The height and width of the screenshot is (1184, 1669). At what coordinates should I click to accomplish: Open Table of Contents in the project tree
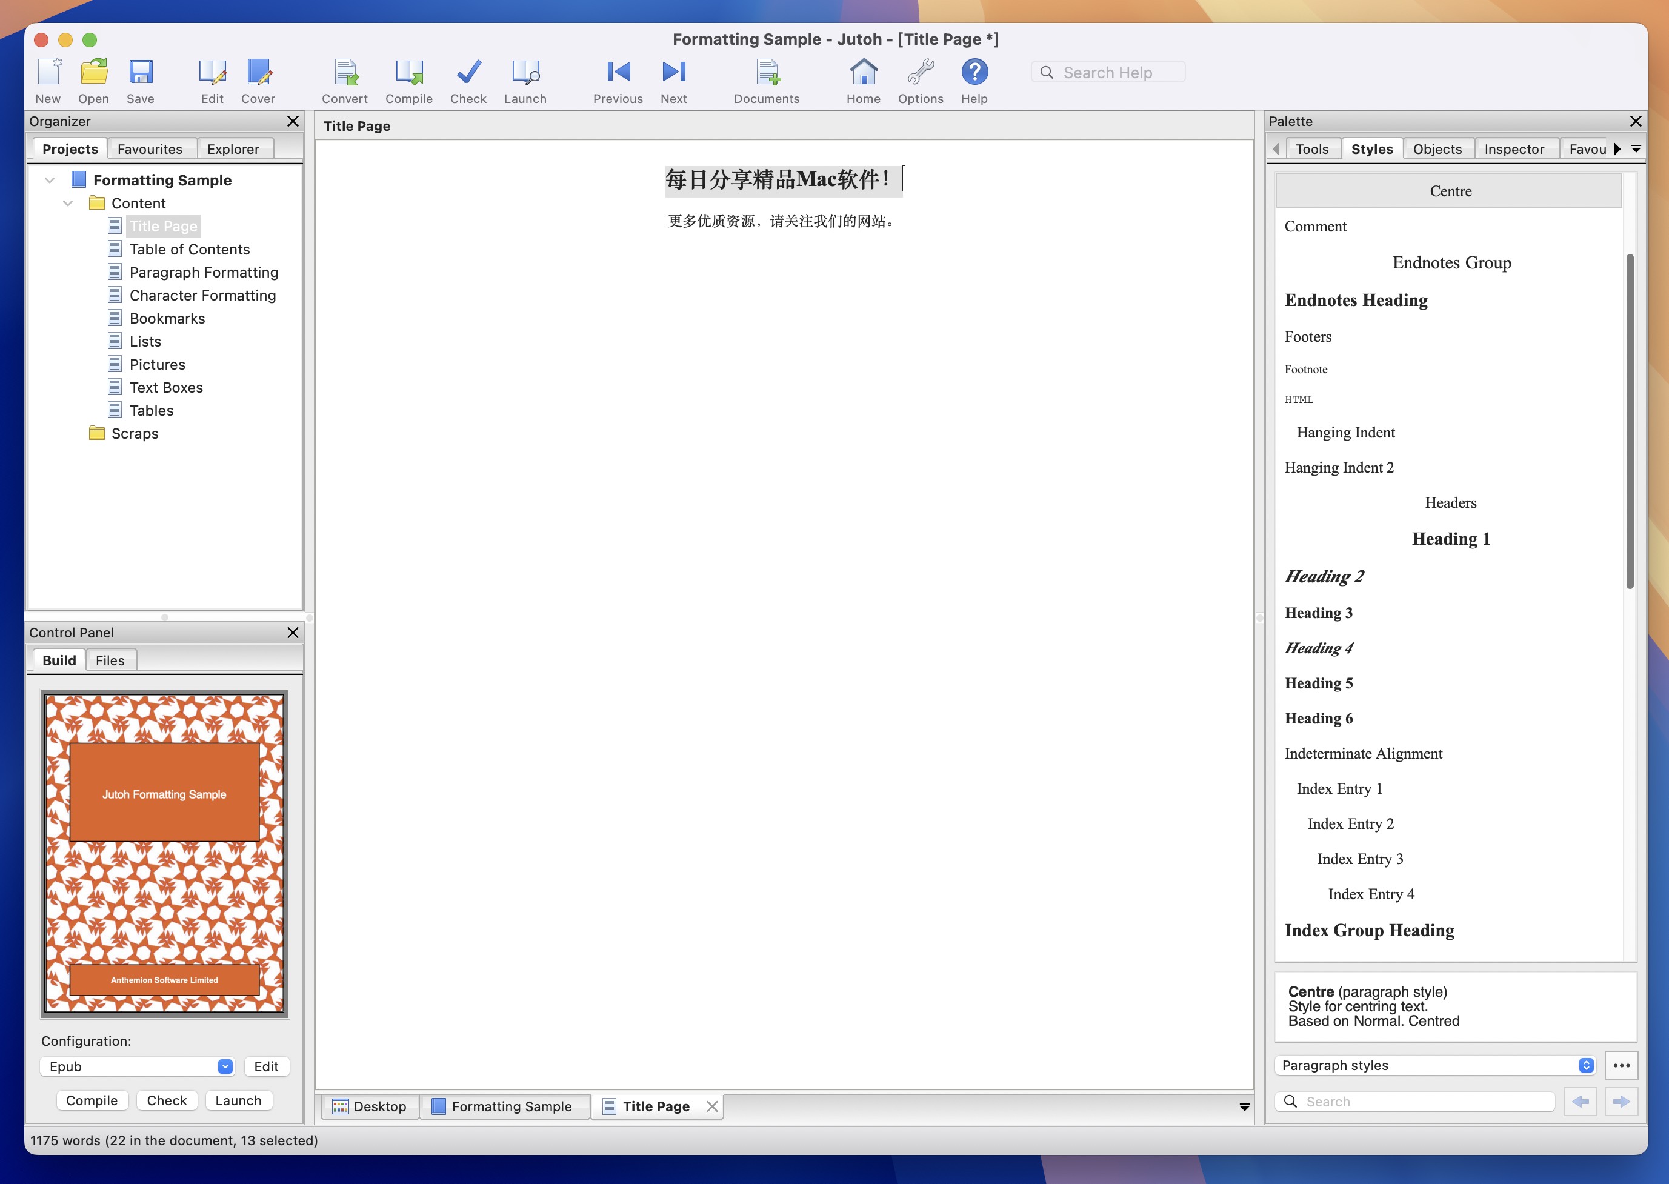pyautogui.click(x=190, y=249)
